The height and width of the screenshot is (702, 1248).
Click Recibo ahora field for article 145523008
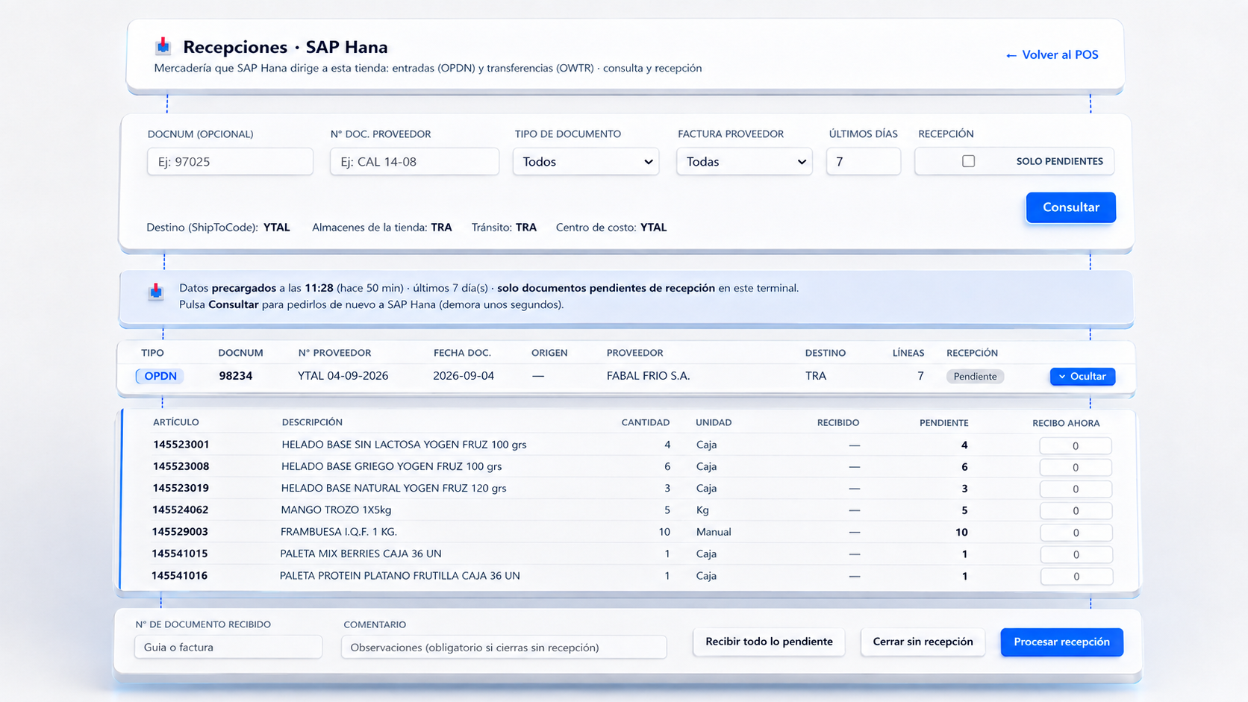(x=1076, y=467)
